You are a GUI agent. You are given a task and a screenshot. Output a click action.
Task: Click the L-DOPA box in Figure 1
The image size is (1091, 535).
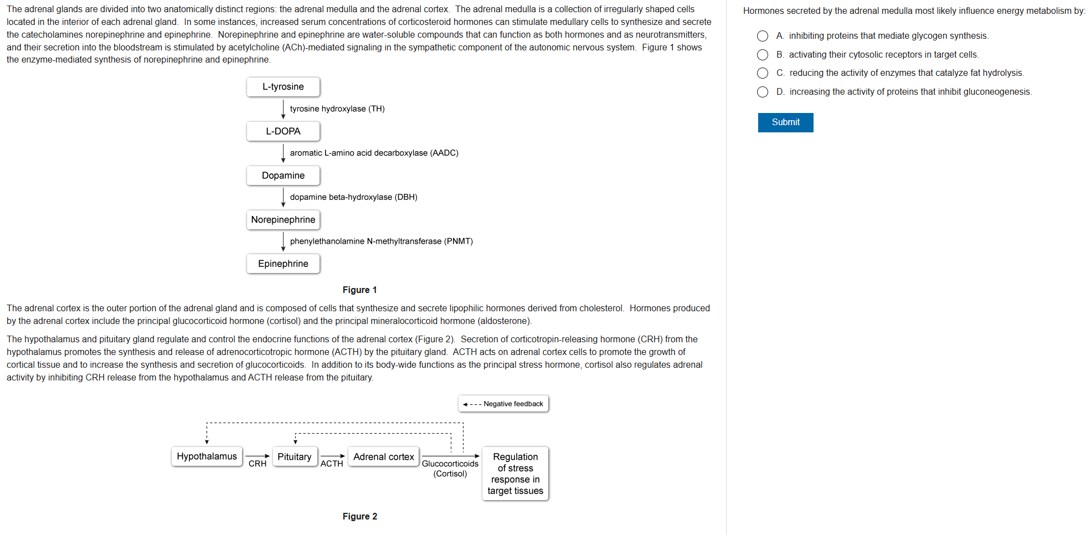click(x=283, y=131)
